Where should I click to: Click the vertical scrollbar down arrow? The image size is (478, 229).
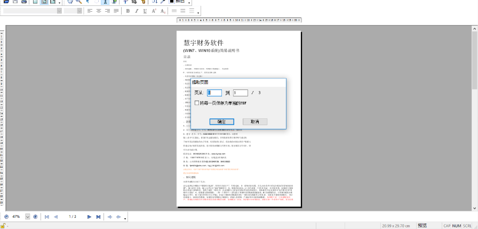(x=475, y=208)
